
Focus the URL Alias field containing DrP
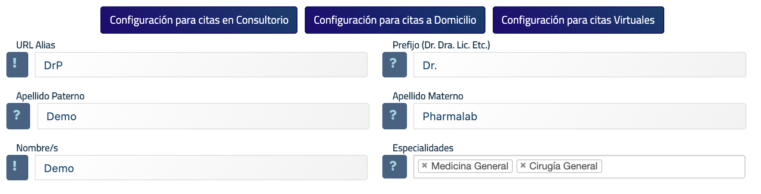[x=201, y=65]
